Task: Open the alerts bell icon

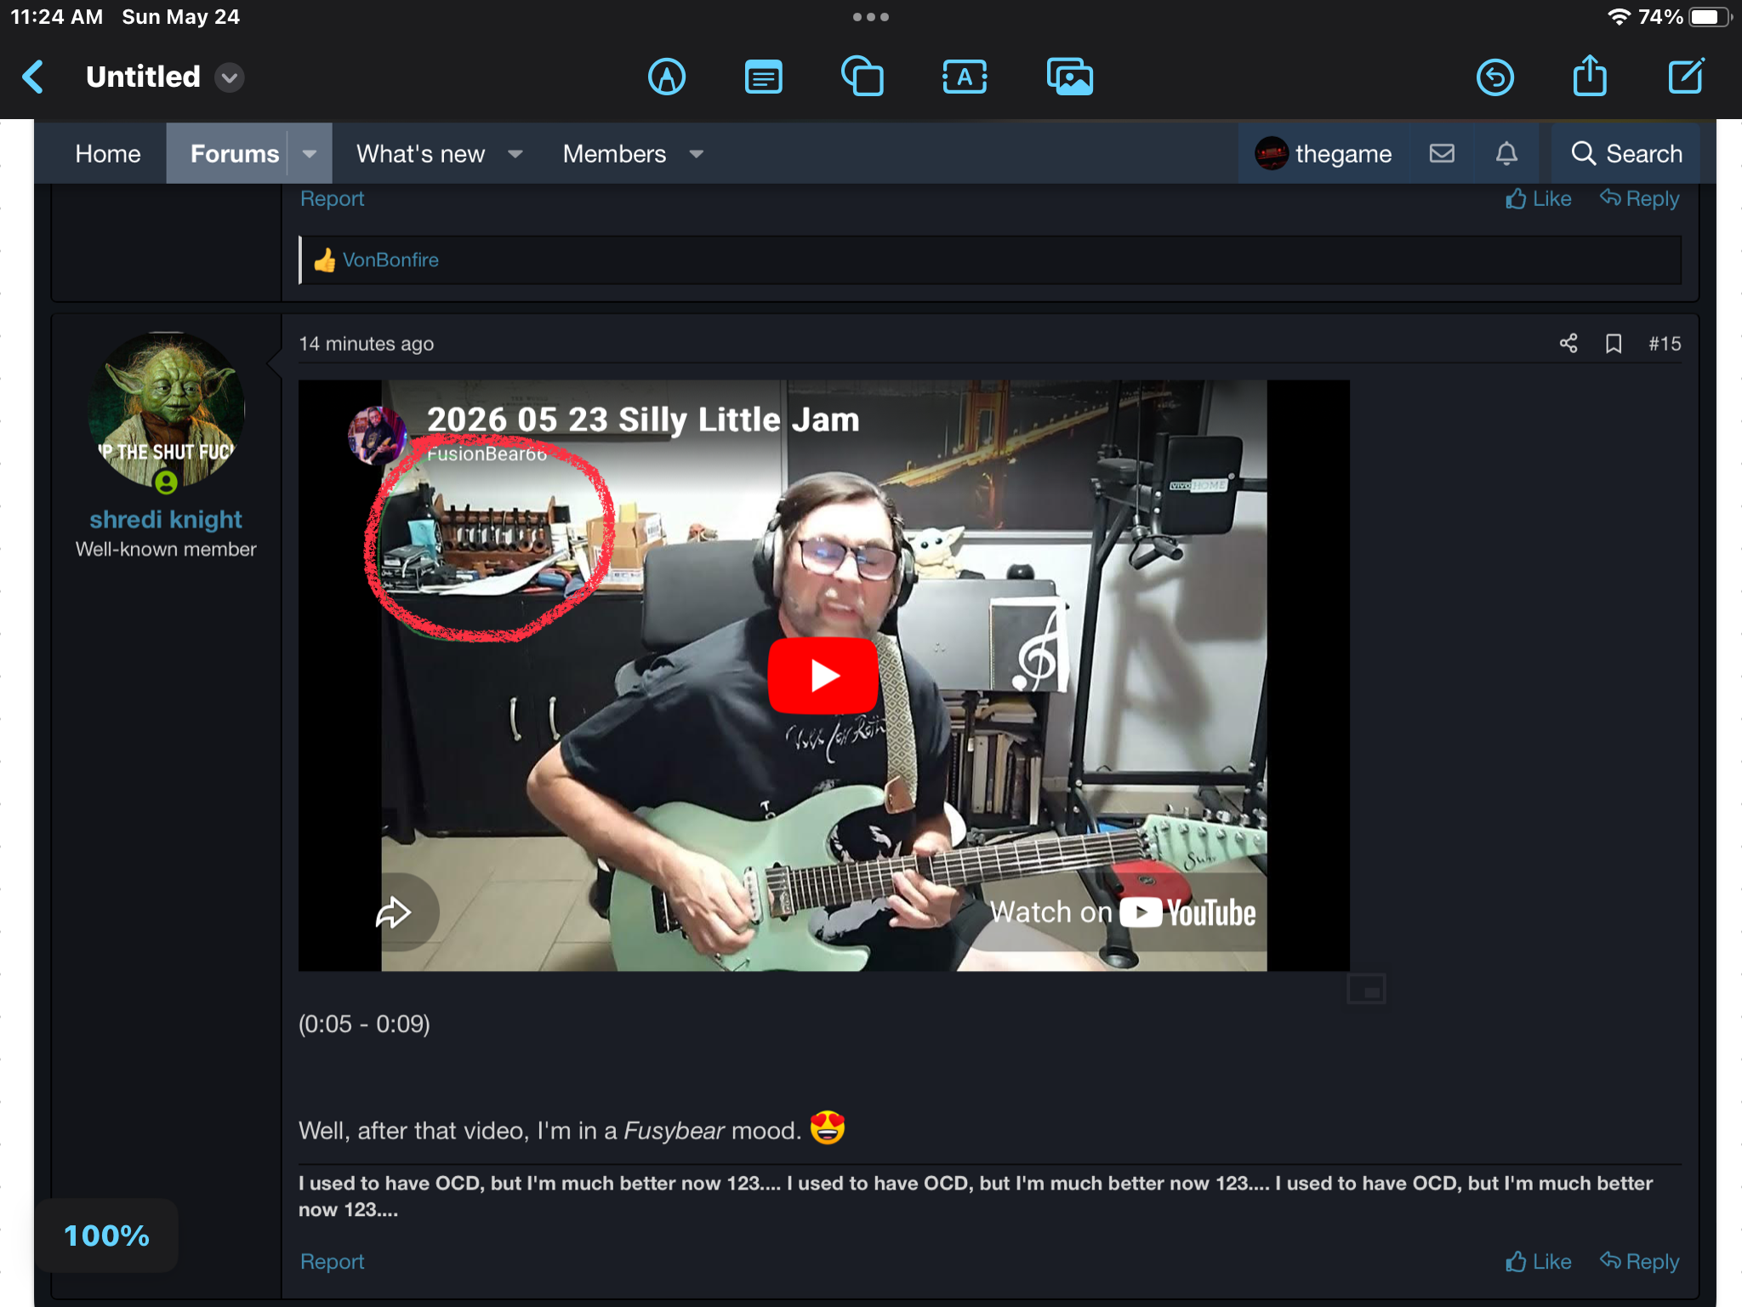Action: pos(1506,154)
